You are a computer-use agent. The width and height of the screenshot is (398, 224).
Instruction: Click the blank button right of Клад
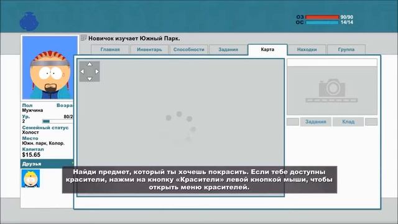371,122
